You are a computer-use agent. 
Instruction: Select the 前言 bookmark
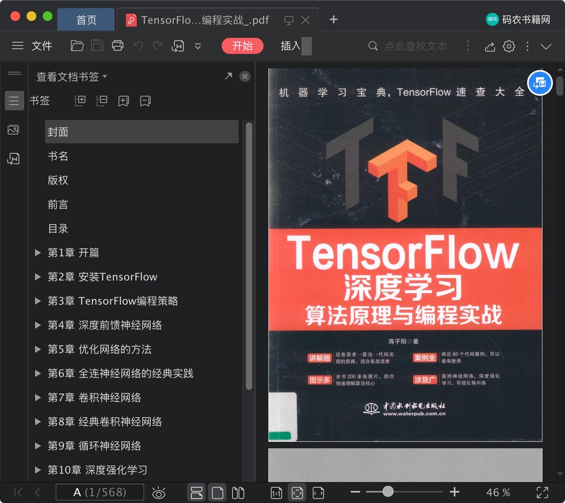point(58,204)
